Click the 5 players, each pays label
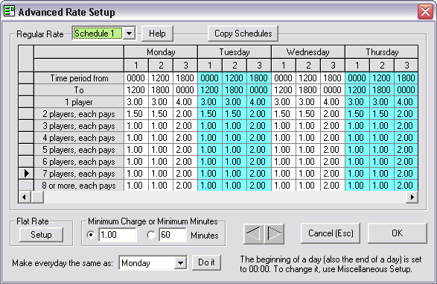The image size is (437, 284). click(79, 150)
